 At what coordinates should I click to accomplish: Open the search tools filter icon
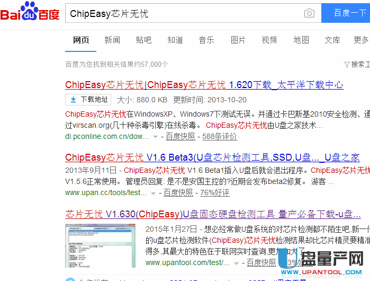pos(347,65)
